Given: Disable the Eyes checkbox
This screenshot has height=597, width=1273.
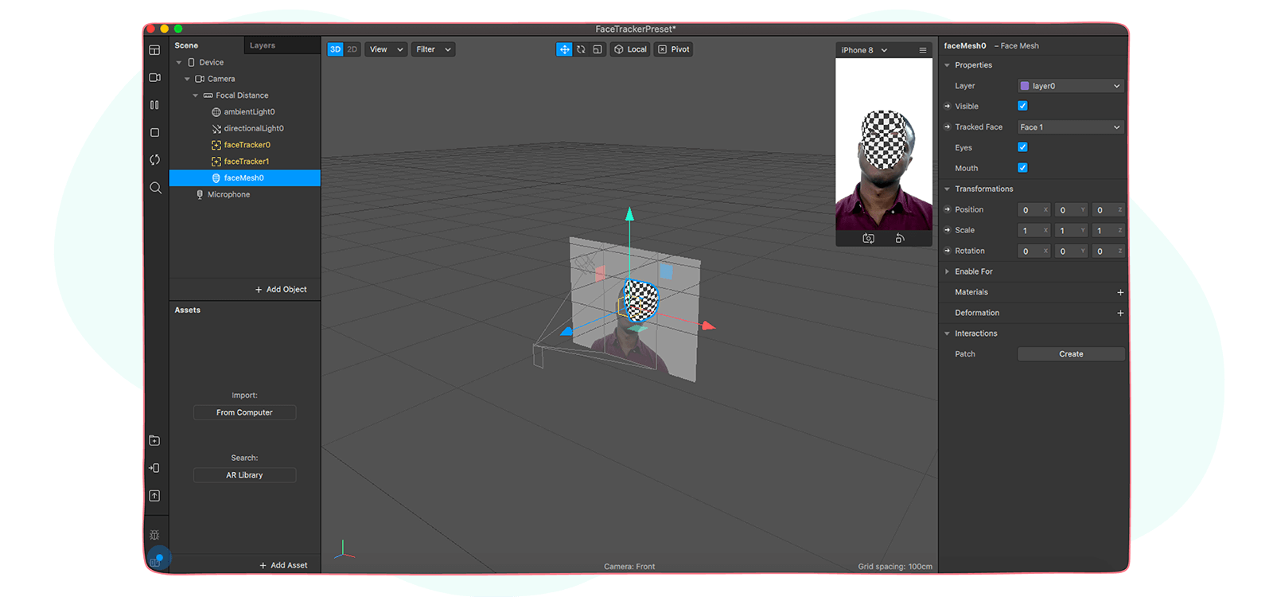Looking at the screenshot, I should tap(1022, 147).
